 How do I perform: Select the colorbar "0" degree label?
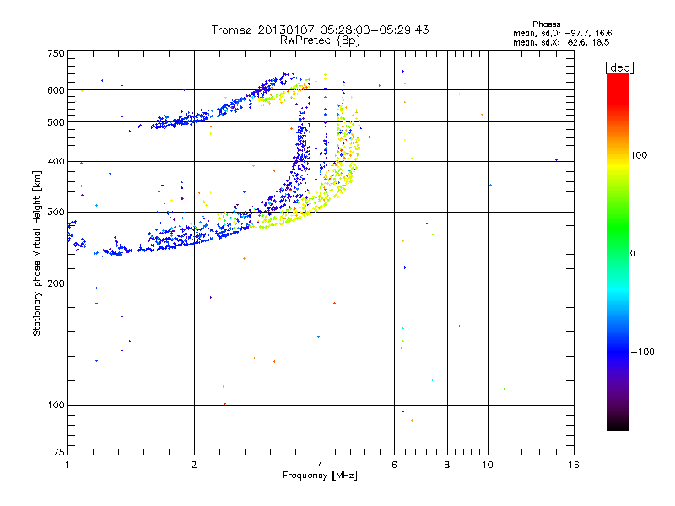pyautogui.click(x=632, y=253)
